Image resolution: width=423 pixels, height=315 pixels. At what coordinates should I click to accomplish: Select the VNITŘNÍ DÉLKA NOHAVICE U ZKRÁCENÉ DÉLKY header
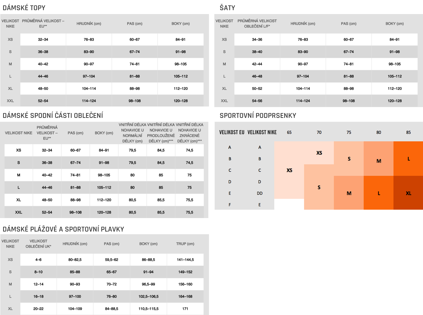pos(189,133)
